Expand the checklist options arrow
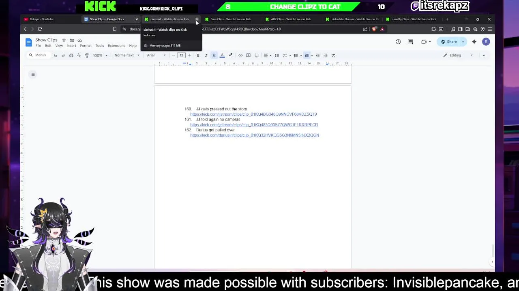Image resolution: width=519 pixels, height=291 pixels. coord(290,55)
